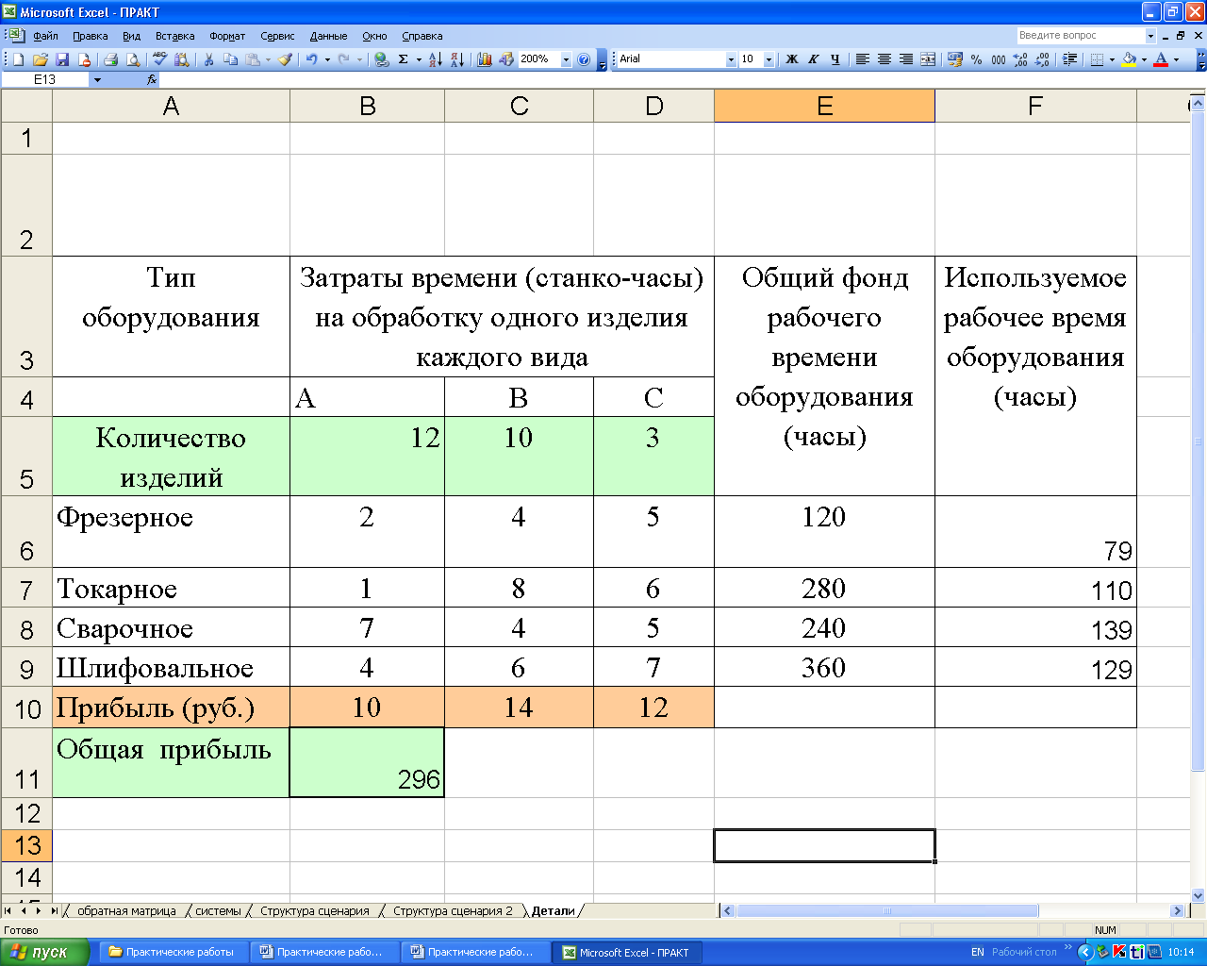Switch to the обратная матрица sheet tab
The width and height of the screenshot is (1207, 966).
point(126,911)
